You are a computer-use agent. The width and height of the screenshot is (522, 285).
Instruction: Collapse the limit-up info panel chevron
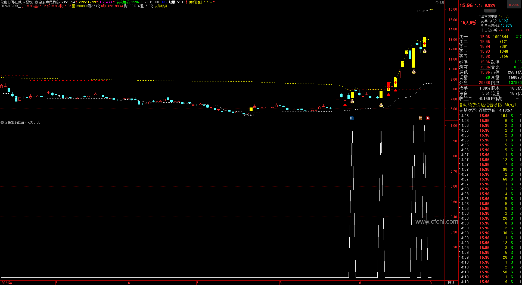[490, 11]
